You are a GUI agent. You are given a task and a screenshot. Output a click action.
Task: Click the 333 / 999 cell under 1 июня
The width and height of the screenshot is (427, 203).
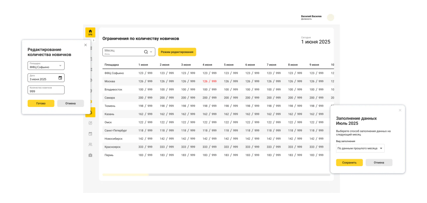tap(145, 147)
